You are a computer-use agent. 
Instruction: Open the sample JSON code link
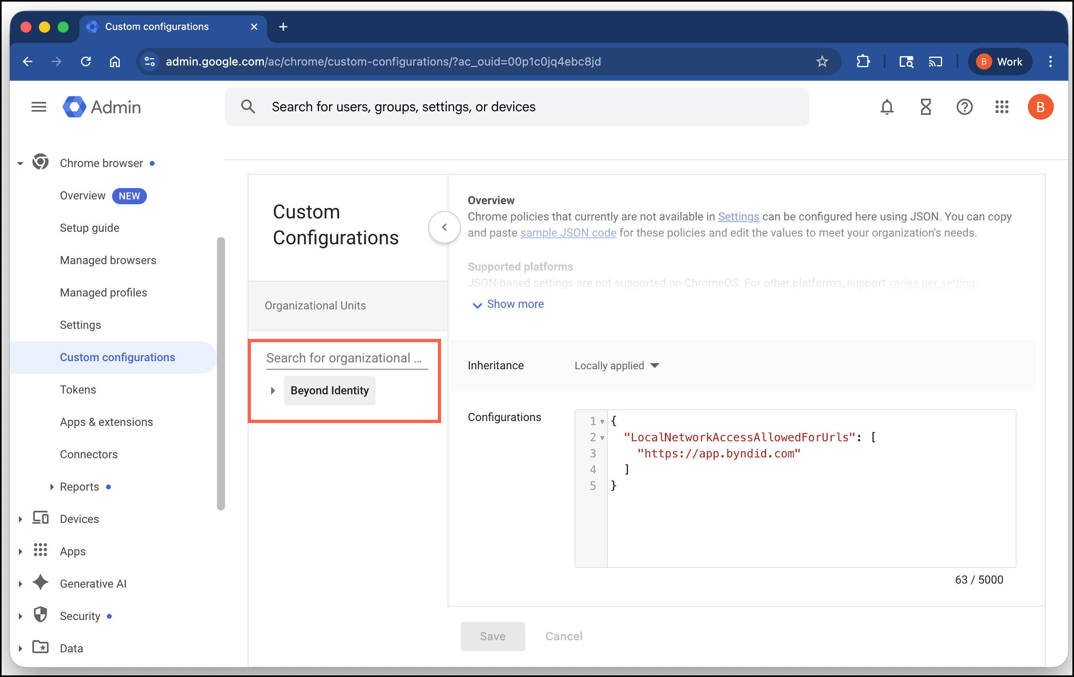[x=568, y=233]
